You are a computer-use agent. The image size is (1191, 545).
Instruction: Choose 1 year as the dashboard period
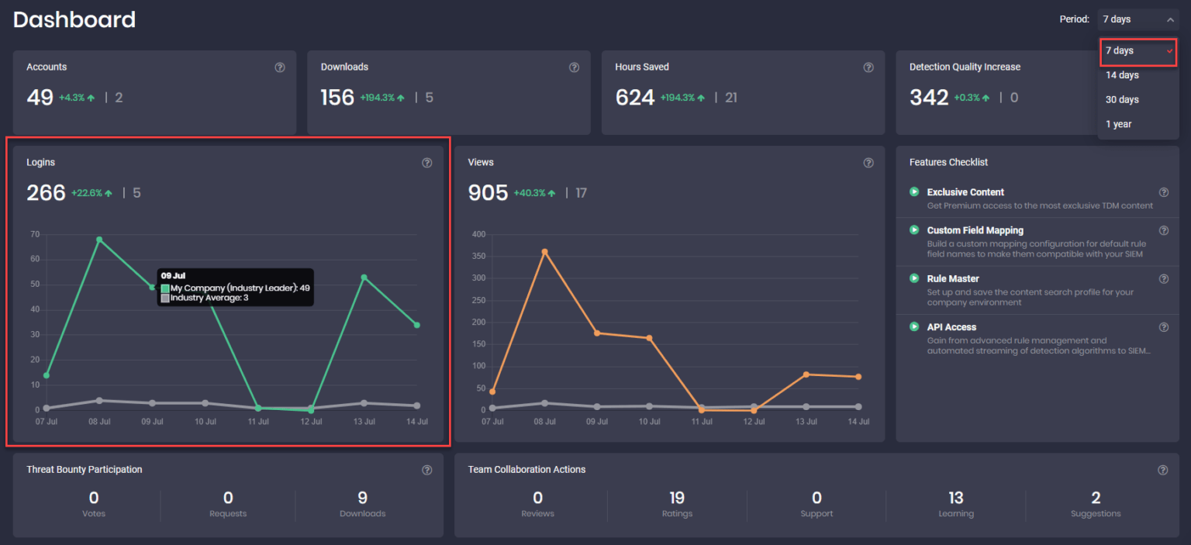1117,124
